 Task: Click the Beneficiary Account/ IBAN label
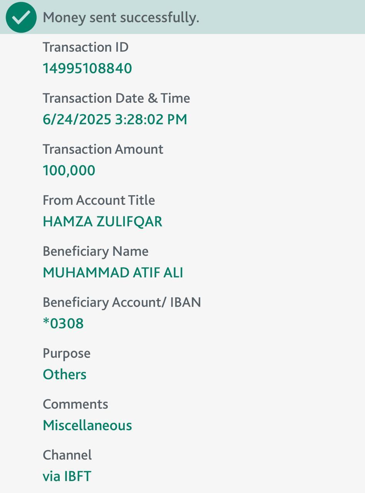coord(122,302)
